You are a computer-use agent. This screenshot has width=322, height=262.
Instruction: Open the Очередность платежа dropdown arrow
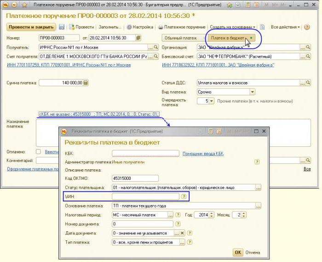click(212, 101)
